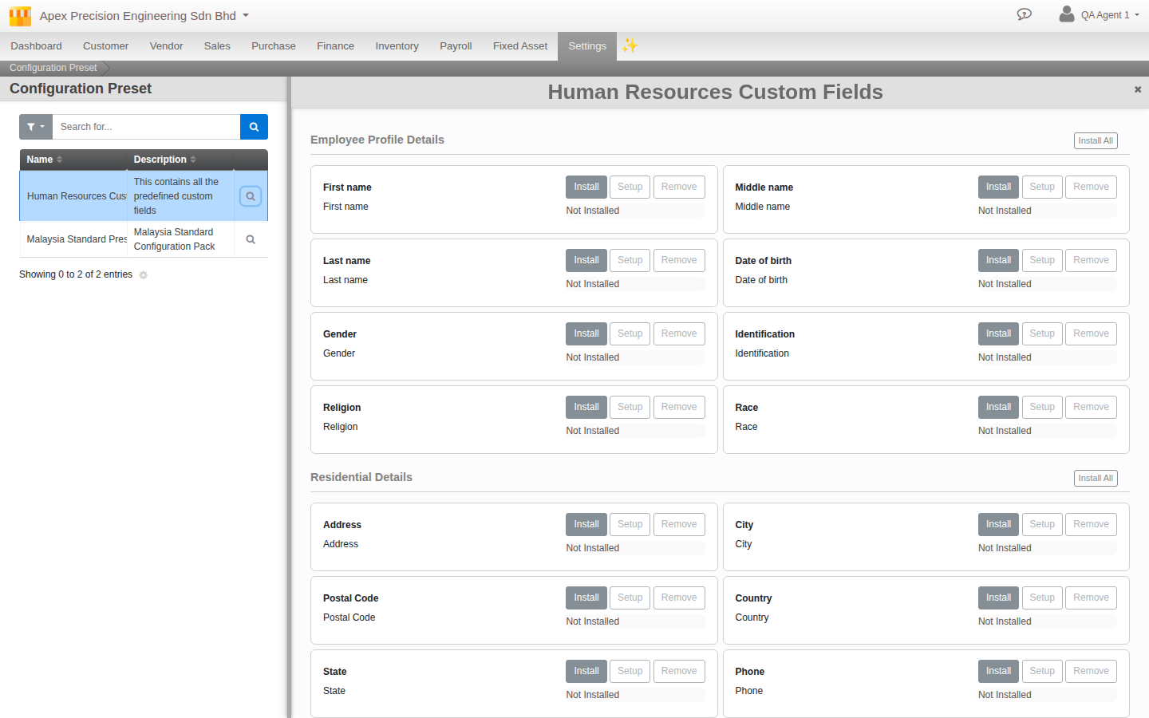Remove the City field
The width and height of the screenshot is (1149, 718).
1091,524
